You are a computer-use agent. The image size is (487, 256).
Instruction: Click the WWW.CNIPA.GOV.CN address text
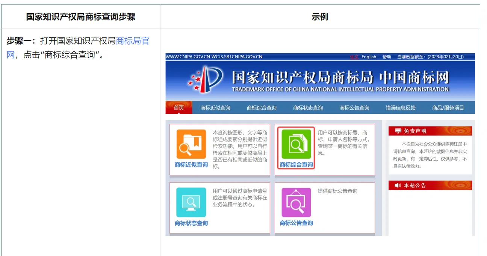point(188,57)
